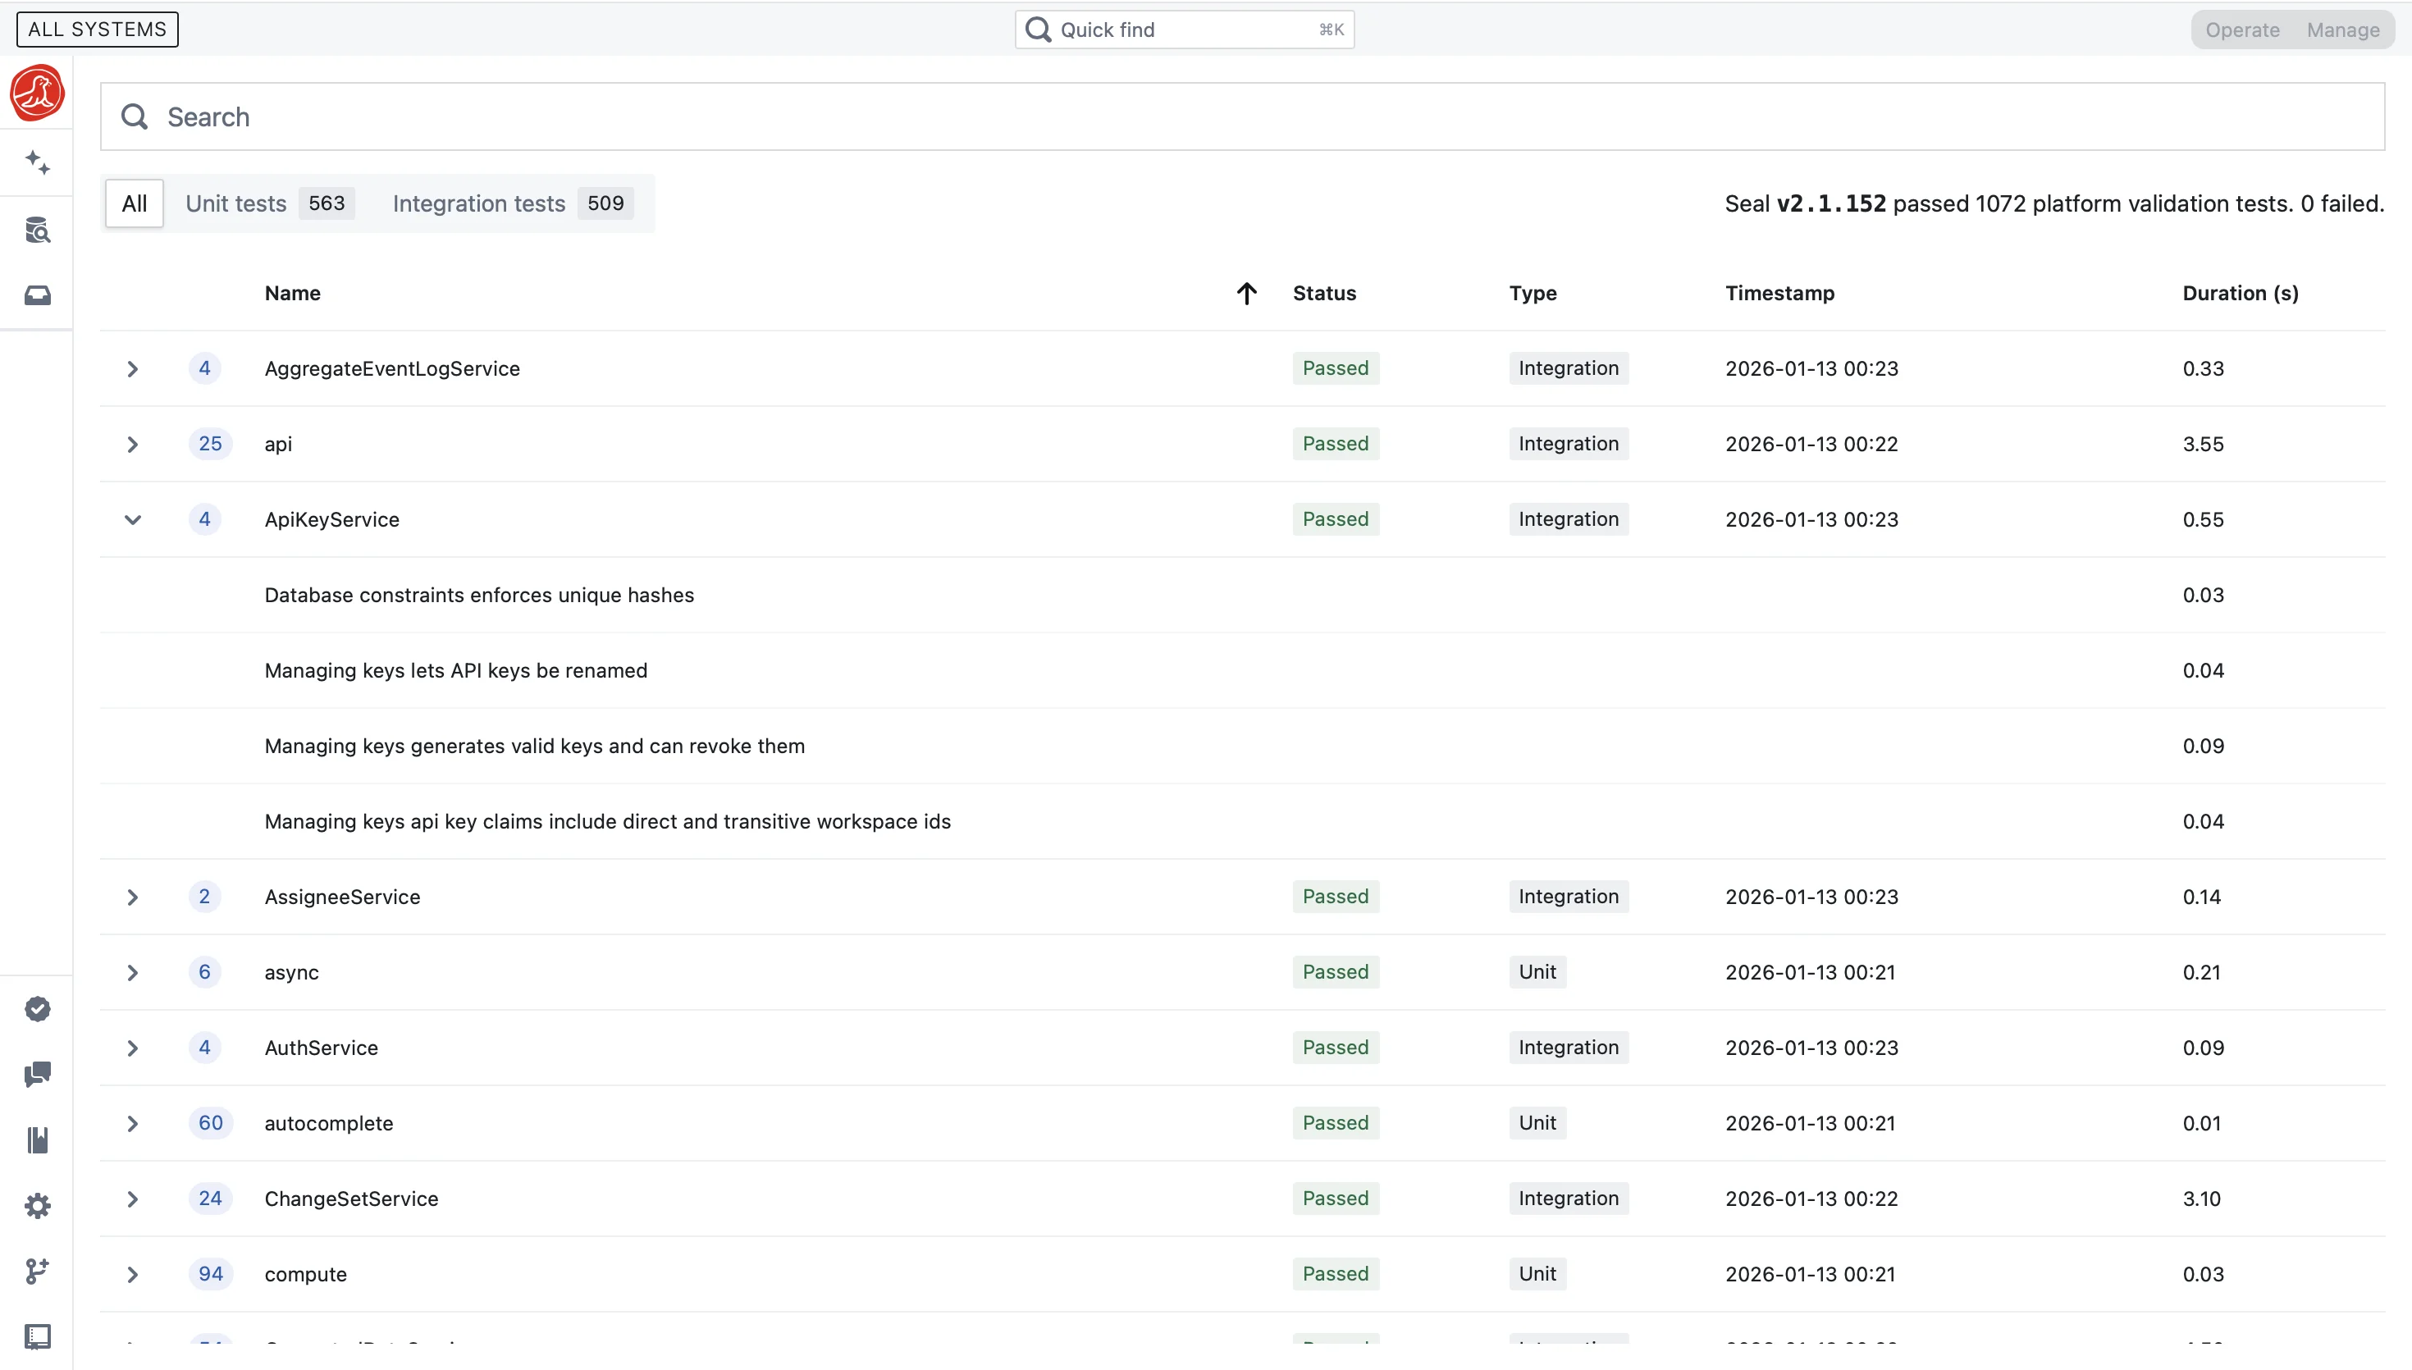Screen dimensions: 2412x1370
Task: Sort by the Duration (s) column header
Action: tap(2240, 294)
